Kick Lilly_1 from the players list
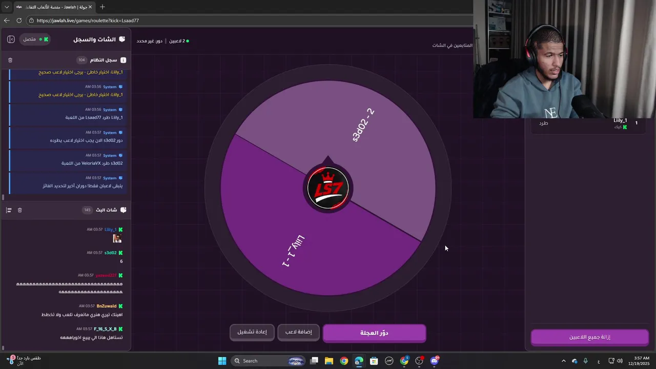 click(x=543, y=123)
